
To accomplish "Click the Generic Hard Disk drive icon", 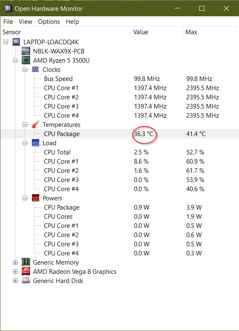I will point(26,280).
